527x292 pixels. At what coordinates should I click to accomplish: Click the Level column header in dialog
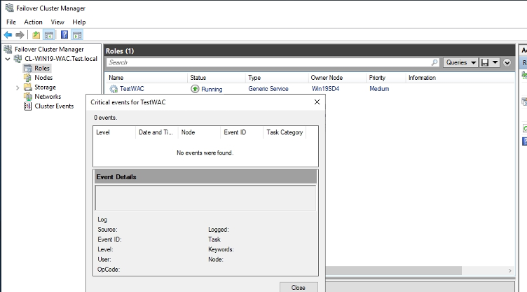pyautogui.click(x=114, y=132)
